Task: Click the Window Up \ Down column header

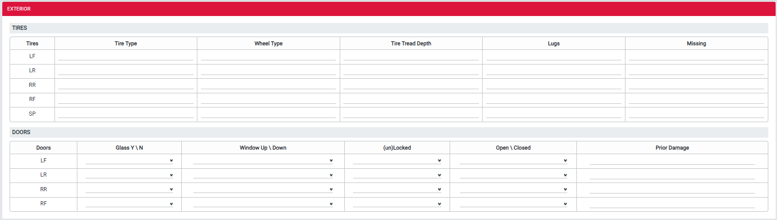Action: tap(263, 148)
